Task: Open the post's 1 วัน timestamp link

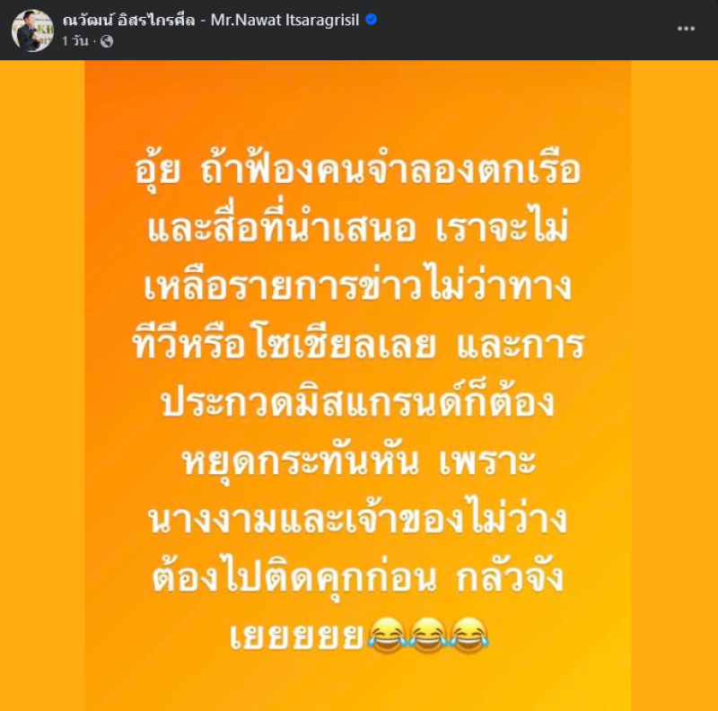Action: click(x=75, y=41)
